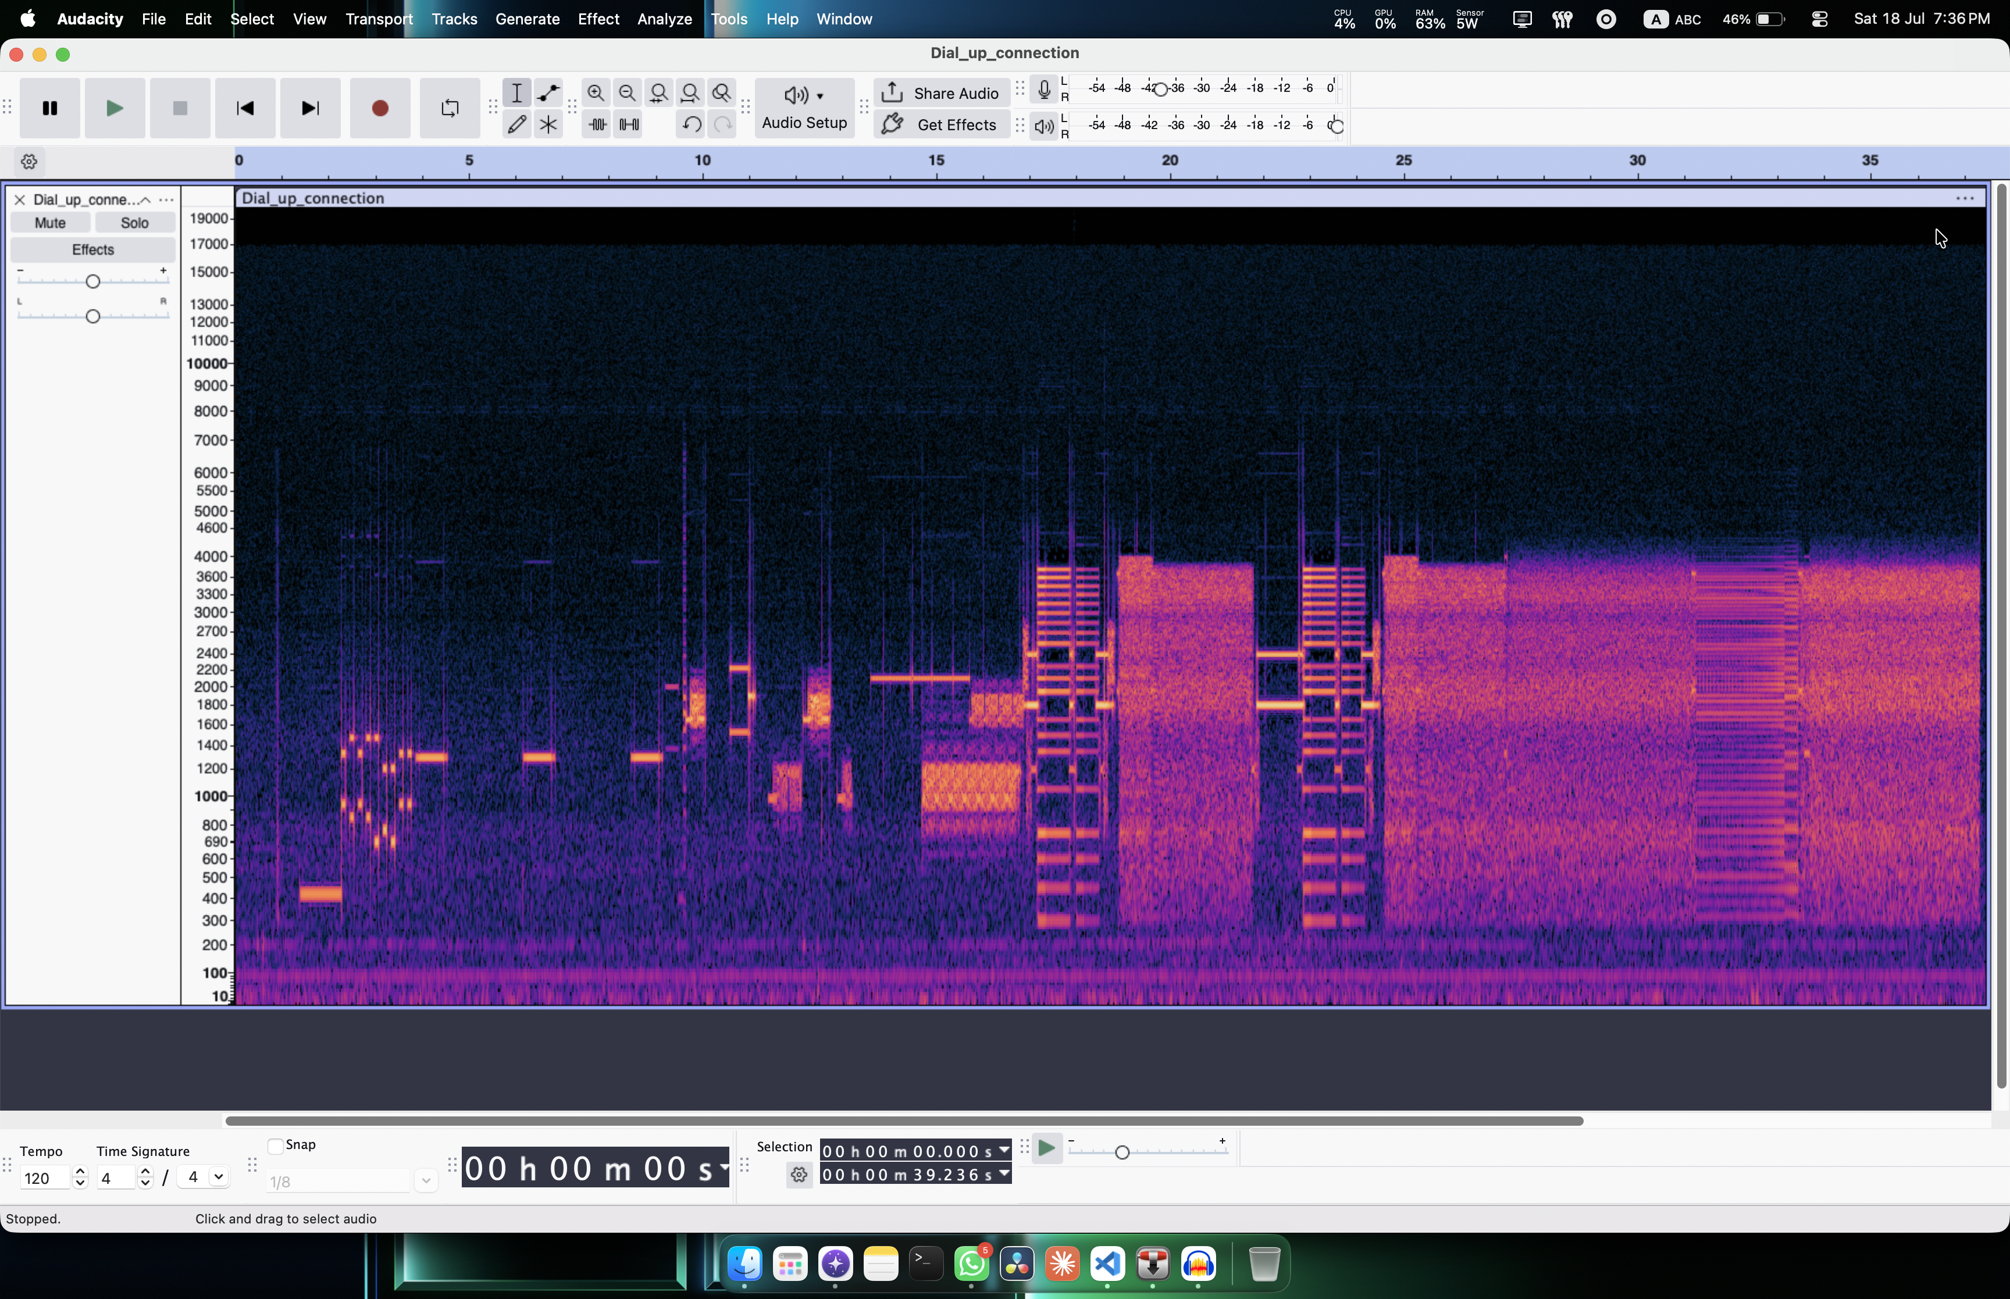Click the Stop button
2010x1299 pixels.
pyautogui.click(x=180, y=108)
